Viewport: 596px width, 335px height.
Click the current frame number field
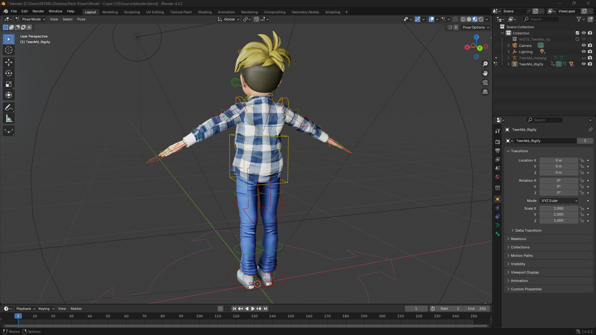416,309
